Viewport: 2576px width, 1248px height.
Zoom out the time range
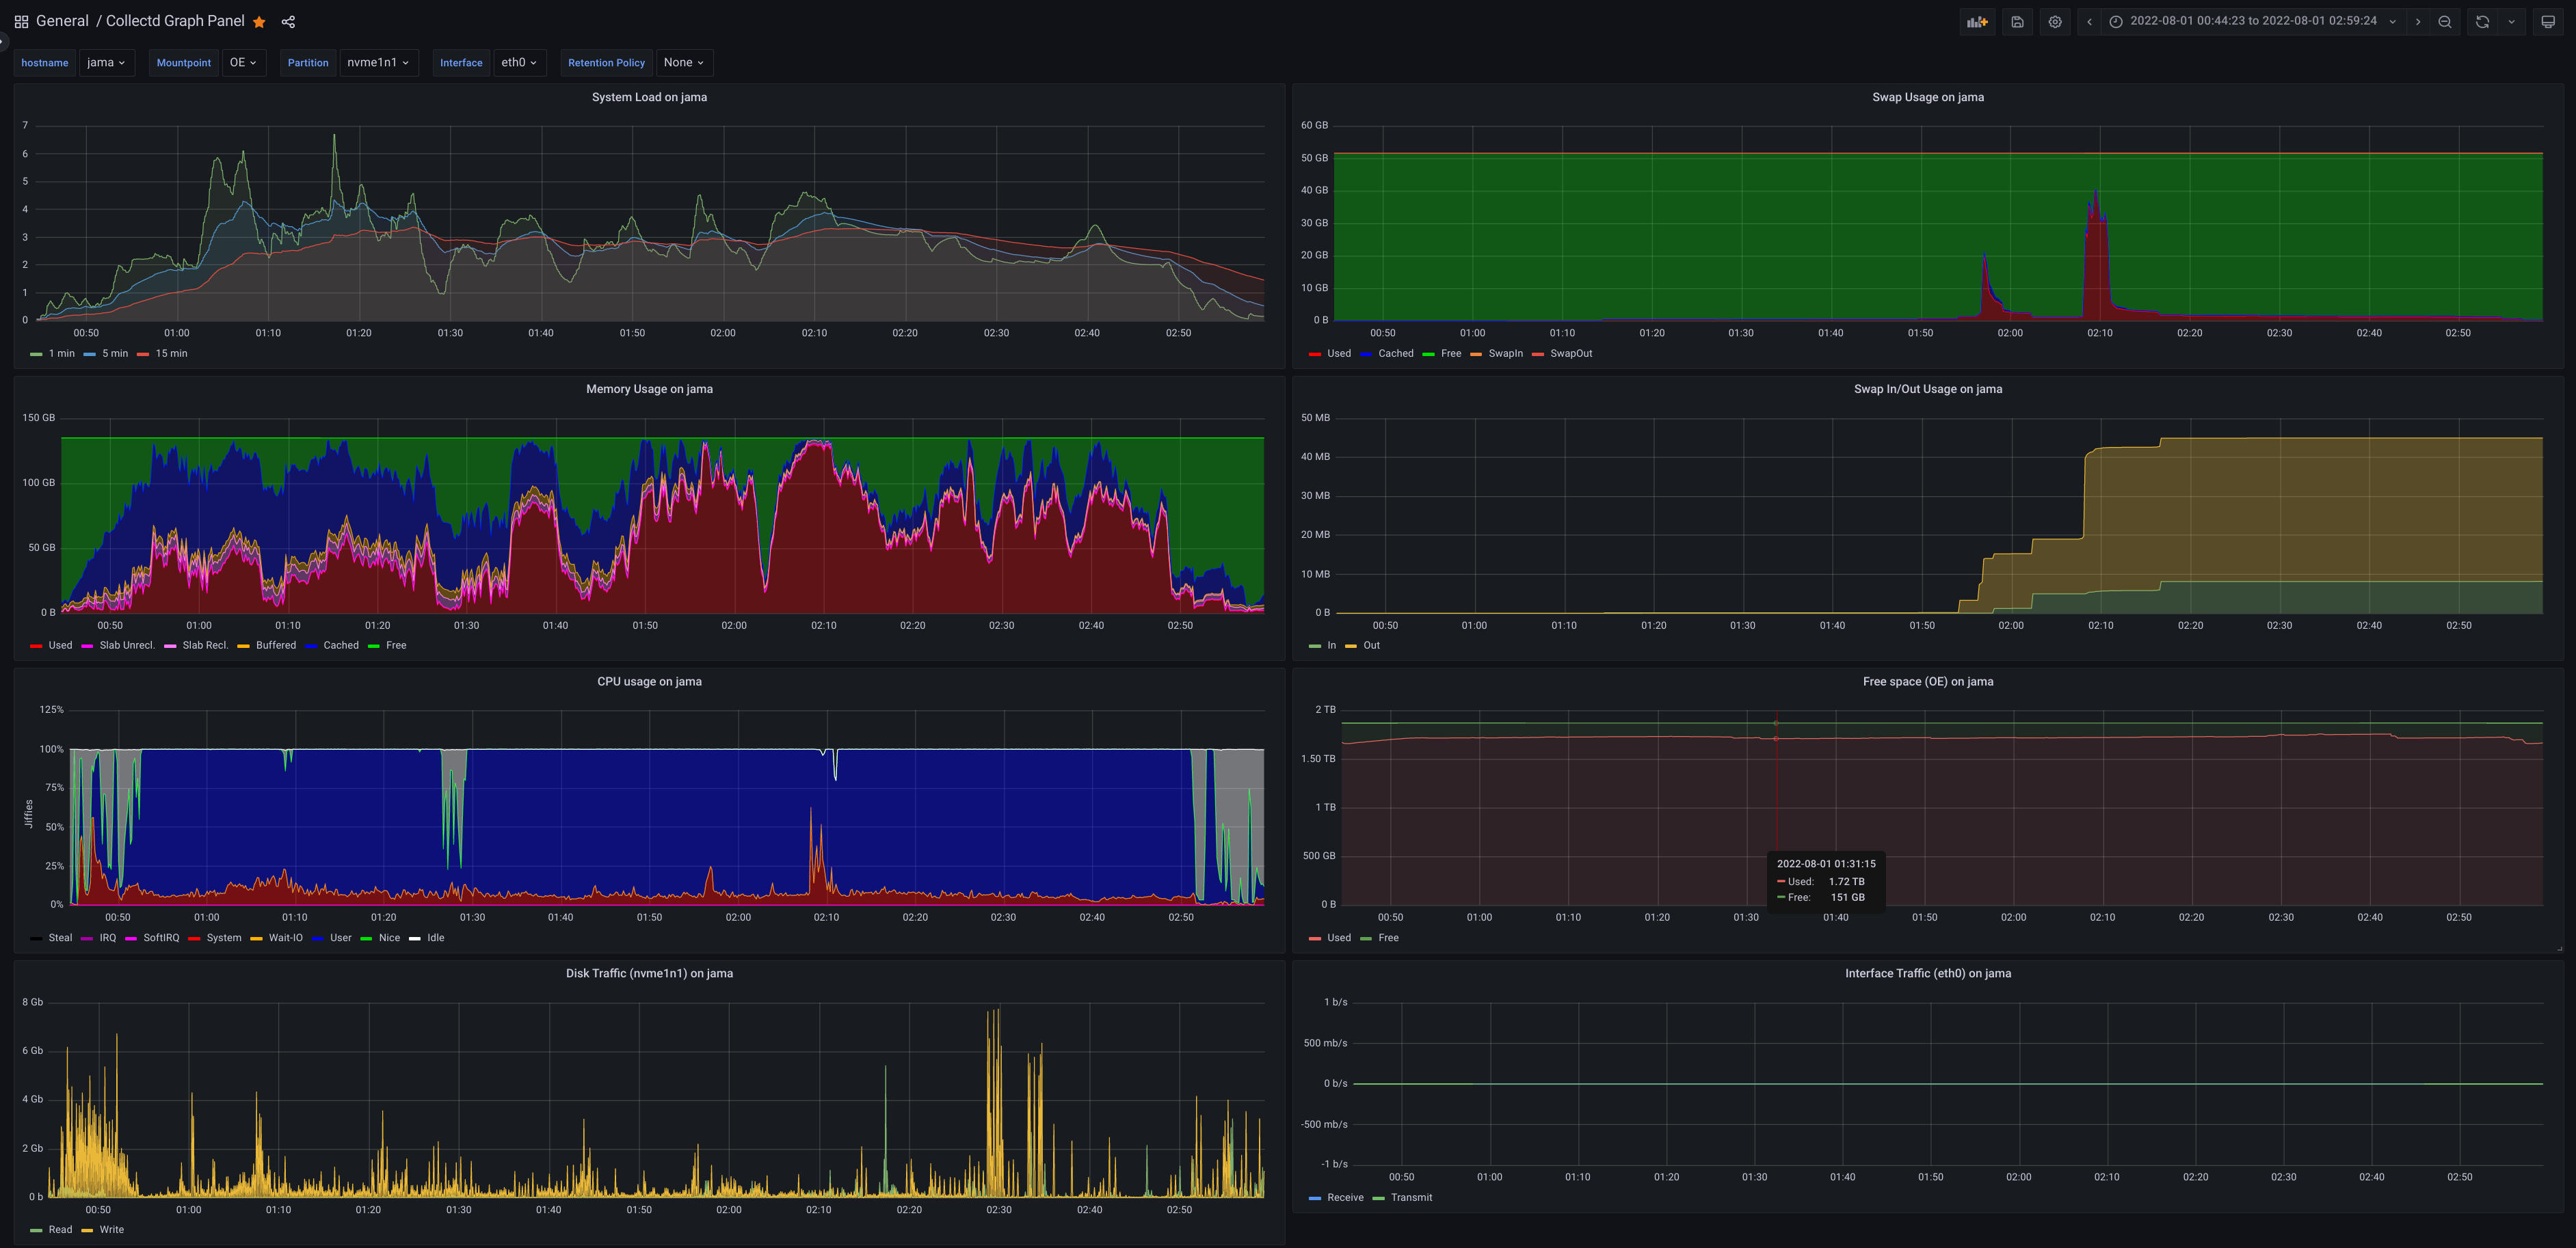[x=2444, y=21]
